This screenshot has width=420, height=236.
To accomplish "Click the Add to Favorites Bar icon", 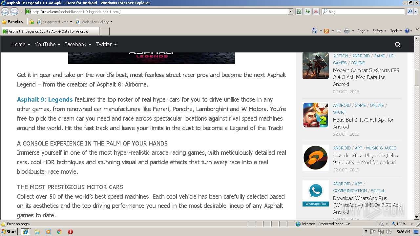I will [31, 22].
